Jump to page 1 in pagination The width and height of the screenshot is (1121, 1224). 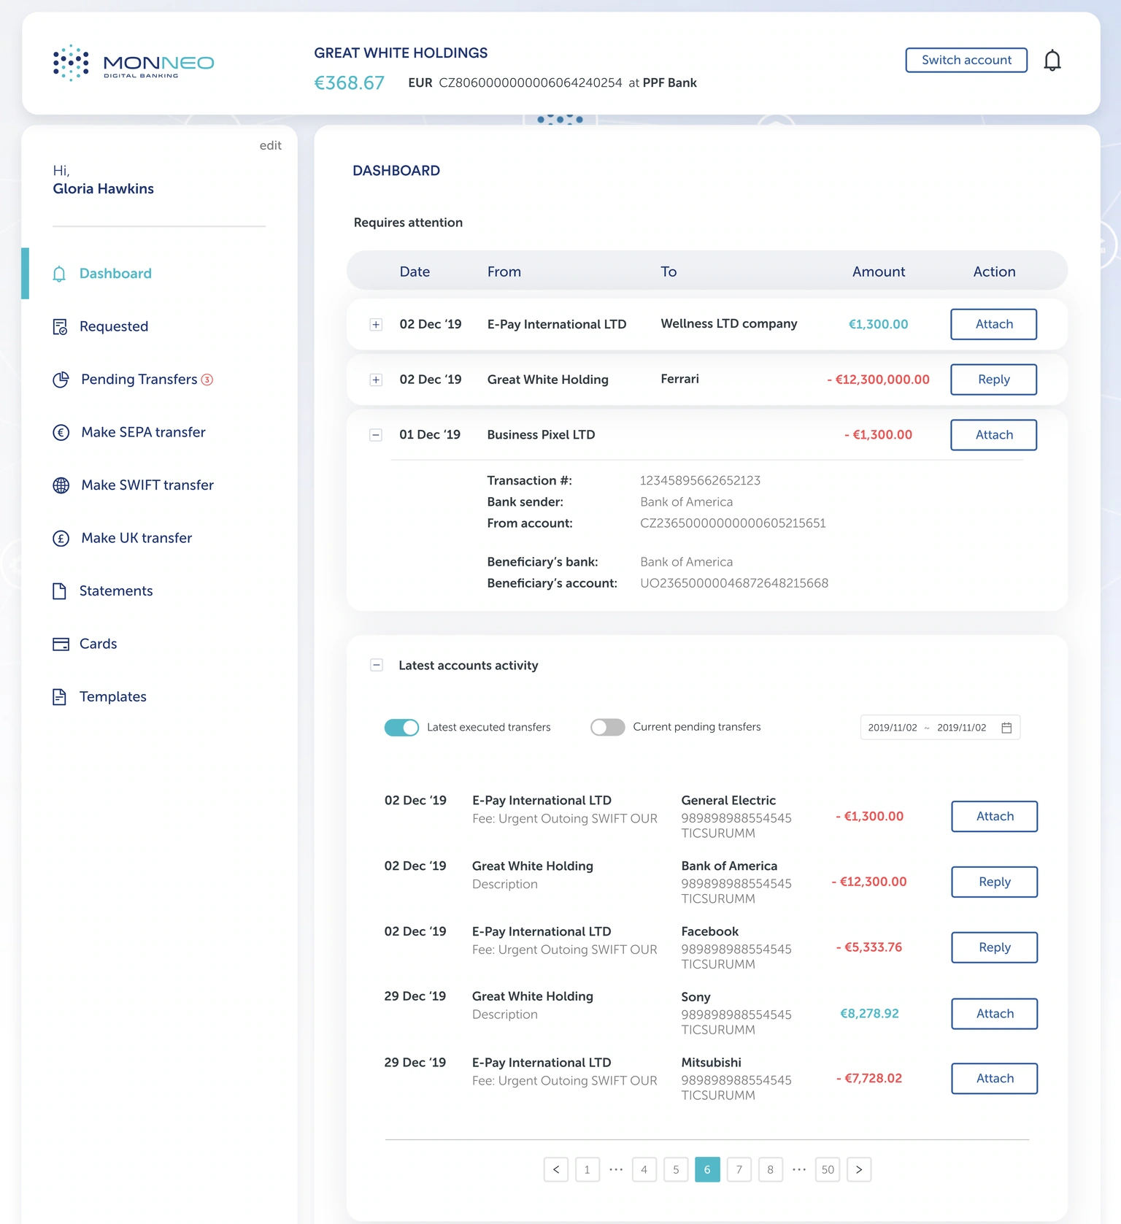[587, 1169]
